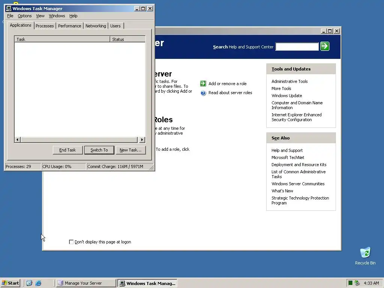Open Internet Explorer Enhanced Security Configuration link

pyautogui.click(x=297, y=117)
